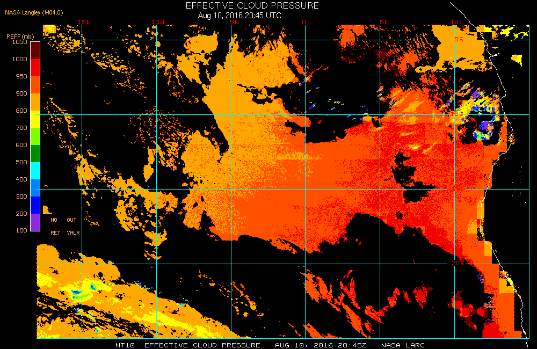Screen dimensions: 537x349
Task: Click the dark red 1050–1000 mb legend swatch
Action: click(x=35, y=50)
